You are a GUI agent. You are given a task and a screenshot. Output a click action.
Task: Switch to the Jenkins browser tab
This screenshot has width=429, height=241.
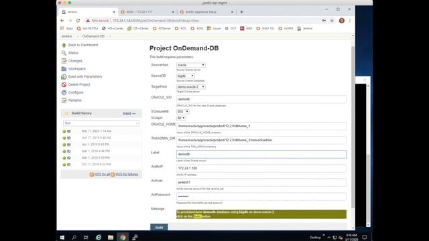(88, 12)
